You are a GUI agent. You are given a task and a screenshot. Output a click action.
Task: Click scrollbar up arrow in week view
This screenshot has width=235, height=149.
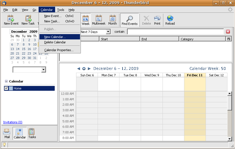pyautogui.click(x=229, y=94)
